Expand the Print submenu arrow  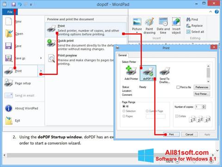(x=41, y=71)
